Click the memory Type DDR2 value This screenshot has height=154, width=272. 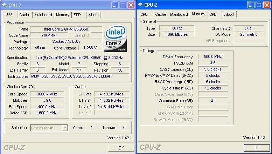(177, 28)
